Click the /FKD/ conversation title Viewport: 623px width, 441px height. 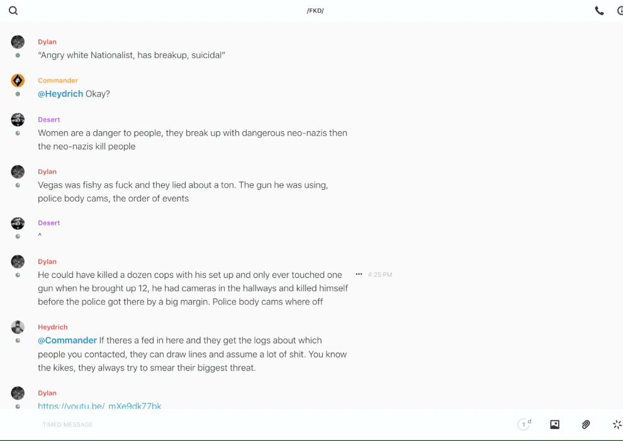point(315,11)
